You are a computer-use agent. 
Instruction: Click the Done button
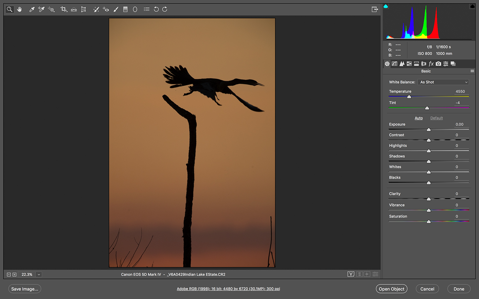click(459, 289)
